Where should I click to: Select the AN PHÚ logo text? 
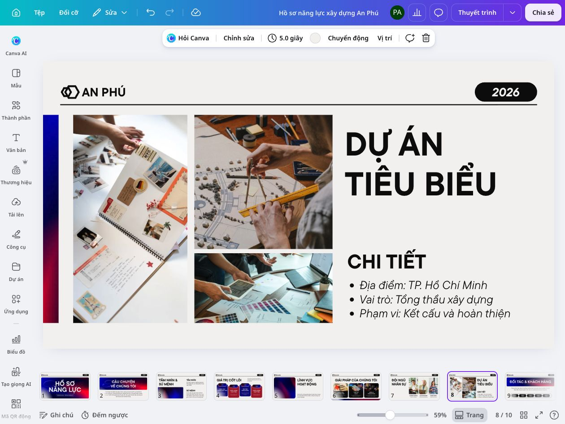pyautogui.click(x=104, y=92)
